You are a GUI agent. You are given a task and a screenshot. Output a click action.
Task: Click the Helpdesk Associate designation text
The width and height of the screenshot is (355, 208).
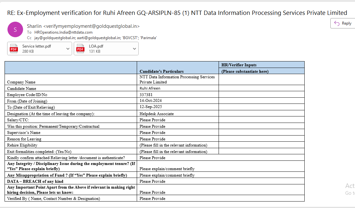157,114
